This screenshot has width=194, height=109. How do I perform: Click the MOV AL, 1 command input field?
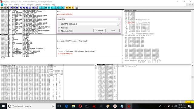pos(93,24)
